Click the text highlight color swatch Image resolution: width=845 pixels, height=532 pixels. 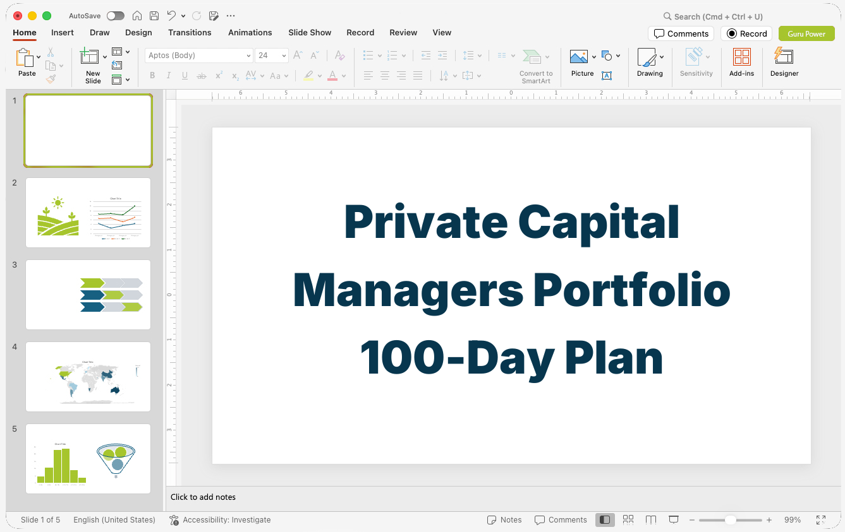tap(308, 76)
